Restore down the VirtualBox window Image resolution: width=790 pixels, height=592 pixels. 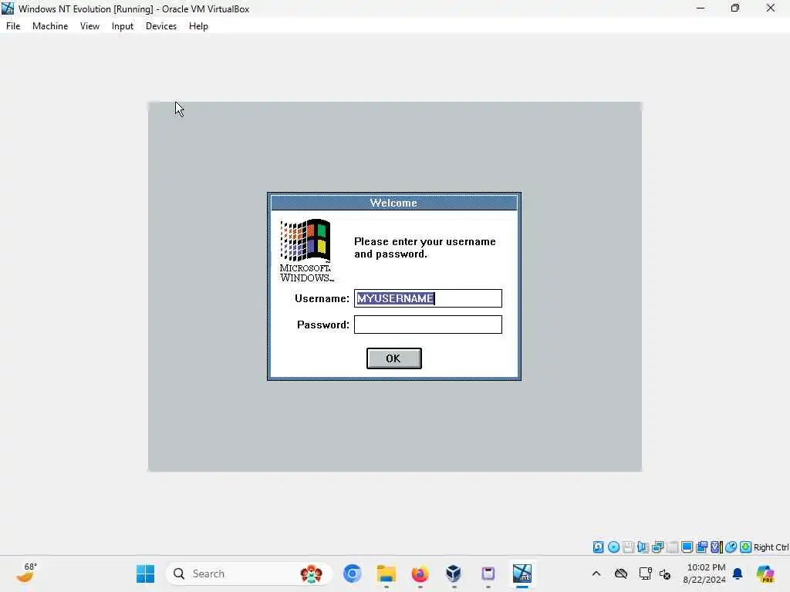tap(735, 8)
